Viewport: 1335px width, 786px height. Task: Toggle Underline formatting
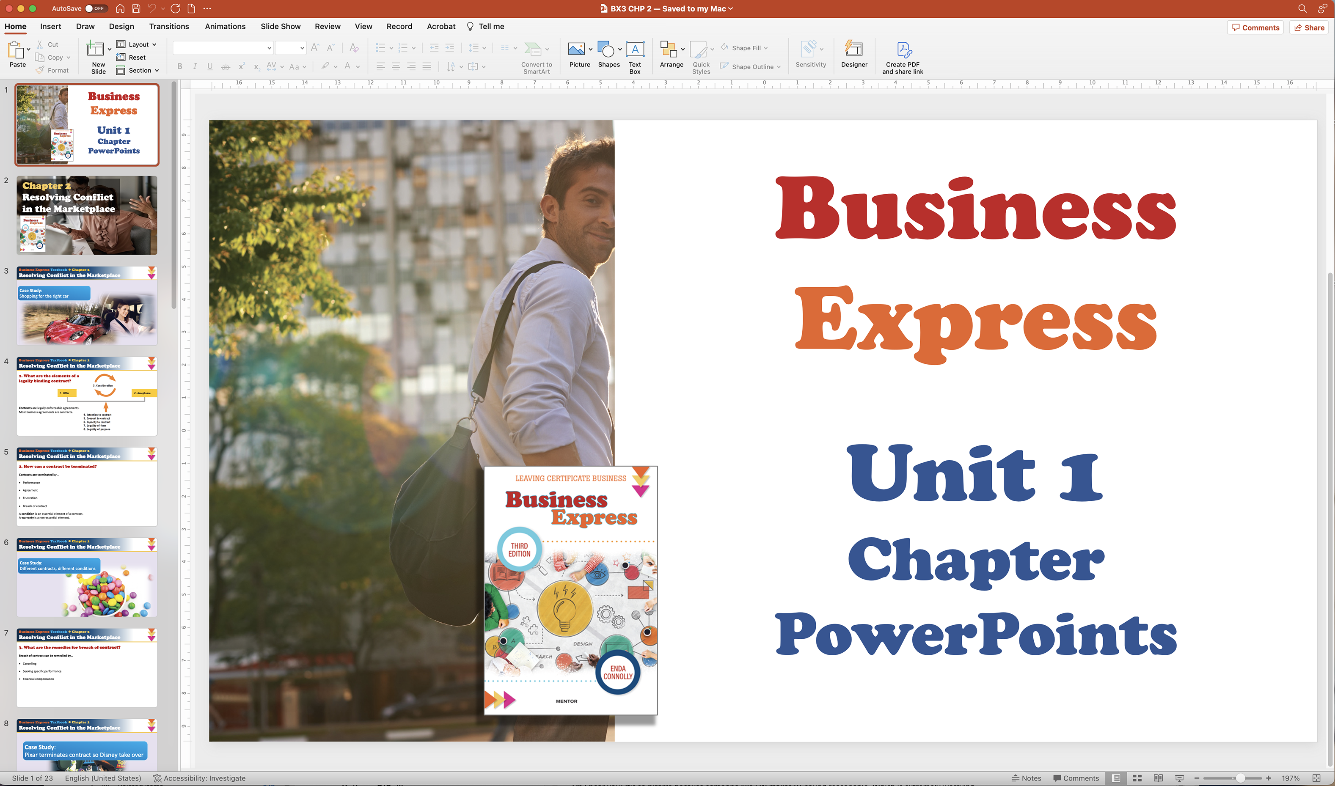pyautogui.click(x=210, y=67)
